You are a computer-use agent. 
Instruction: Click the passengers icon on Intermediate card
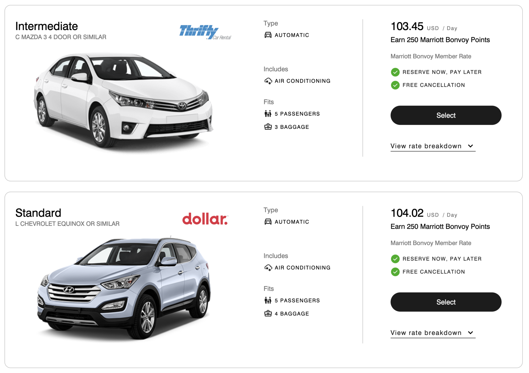268,114
